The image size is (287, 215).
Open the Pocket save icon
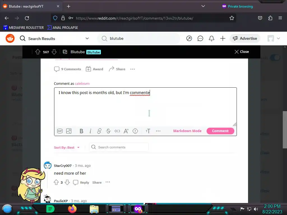coord(260,18)
